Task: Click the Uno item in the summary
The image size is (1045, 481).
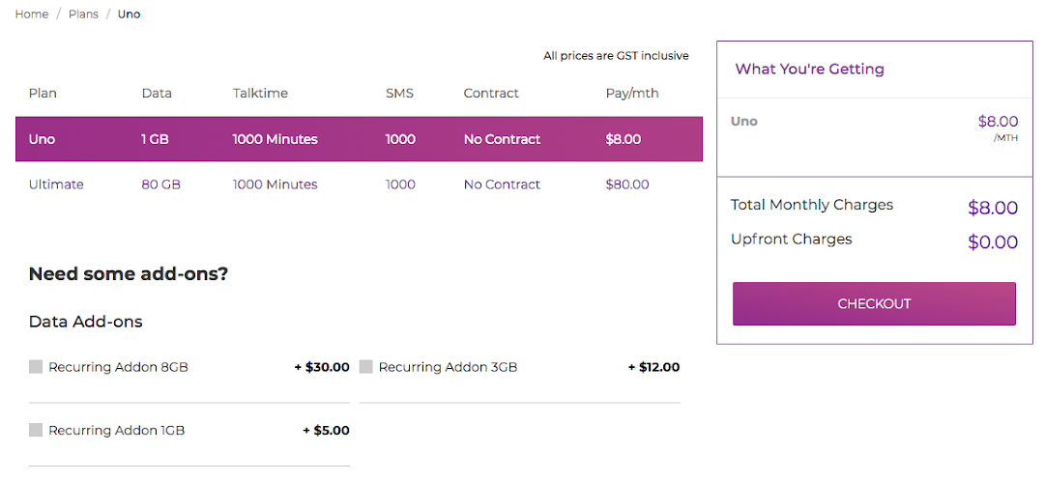Action: [744, 122]
